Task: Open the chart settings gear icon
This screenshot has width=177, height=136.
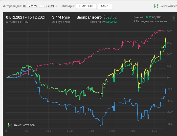Action: coord(173,18)
